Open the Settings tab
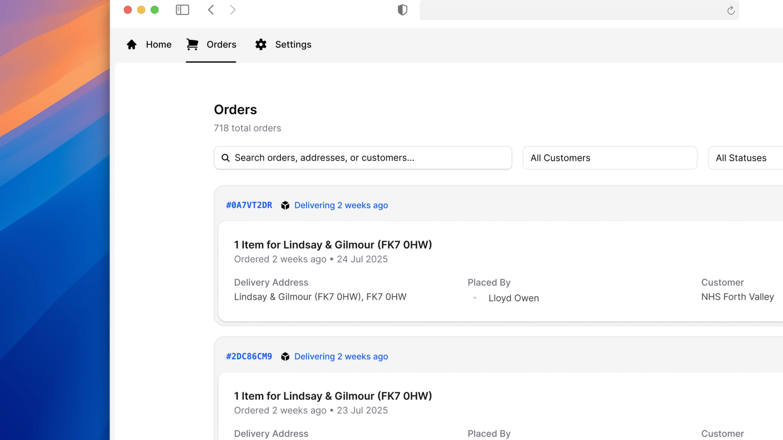The image size is (783, 440). click(283, 44)
